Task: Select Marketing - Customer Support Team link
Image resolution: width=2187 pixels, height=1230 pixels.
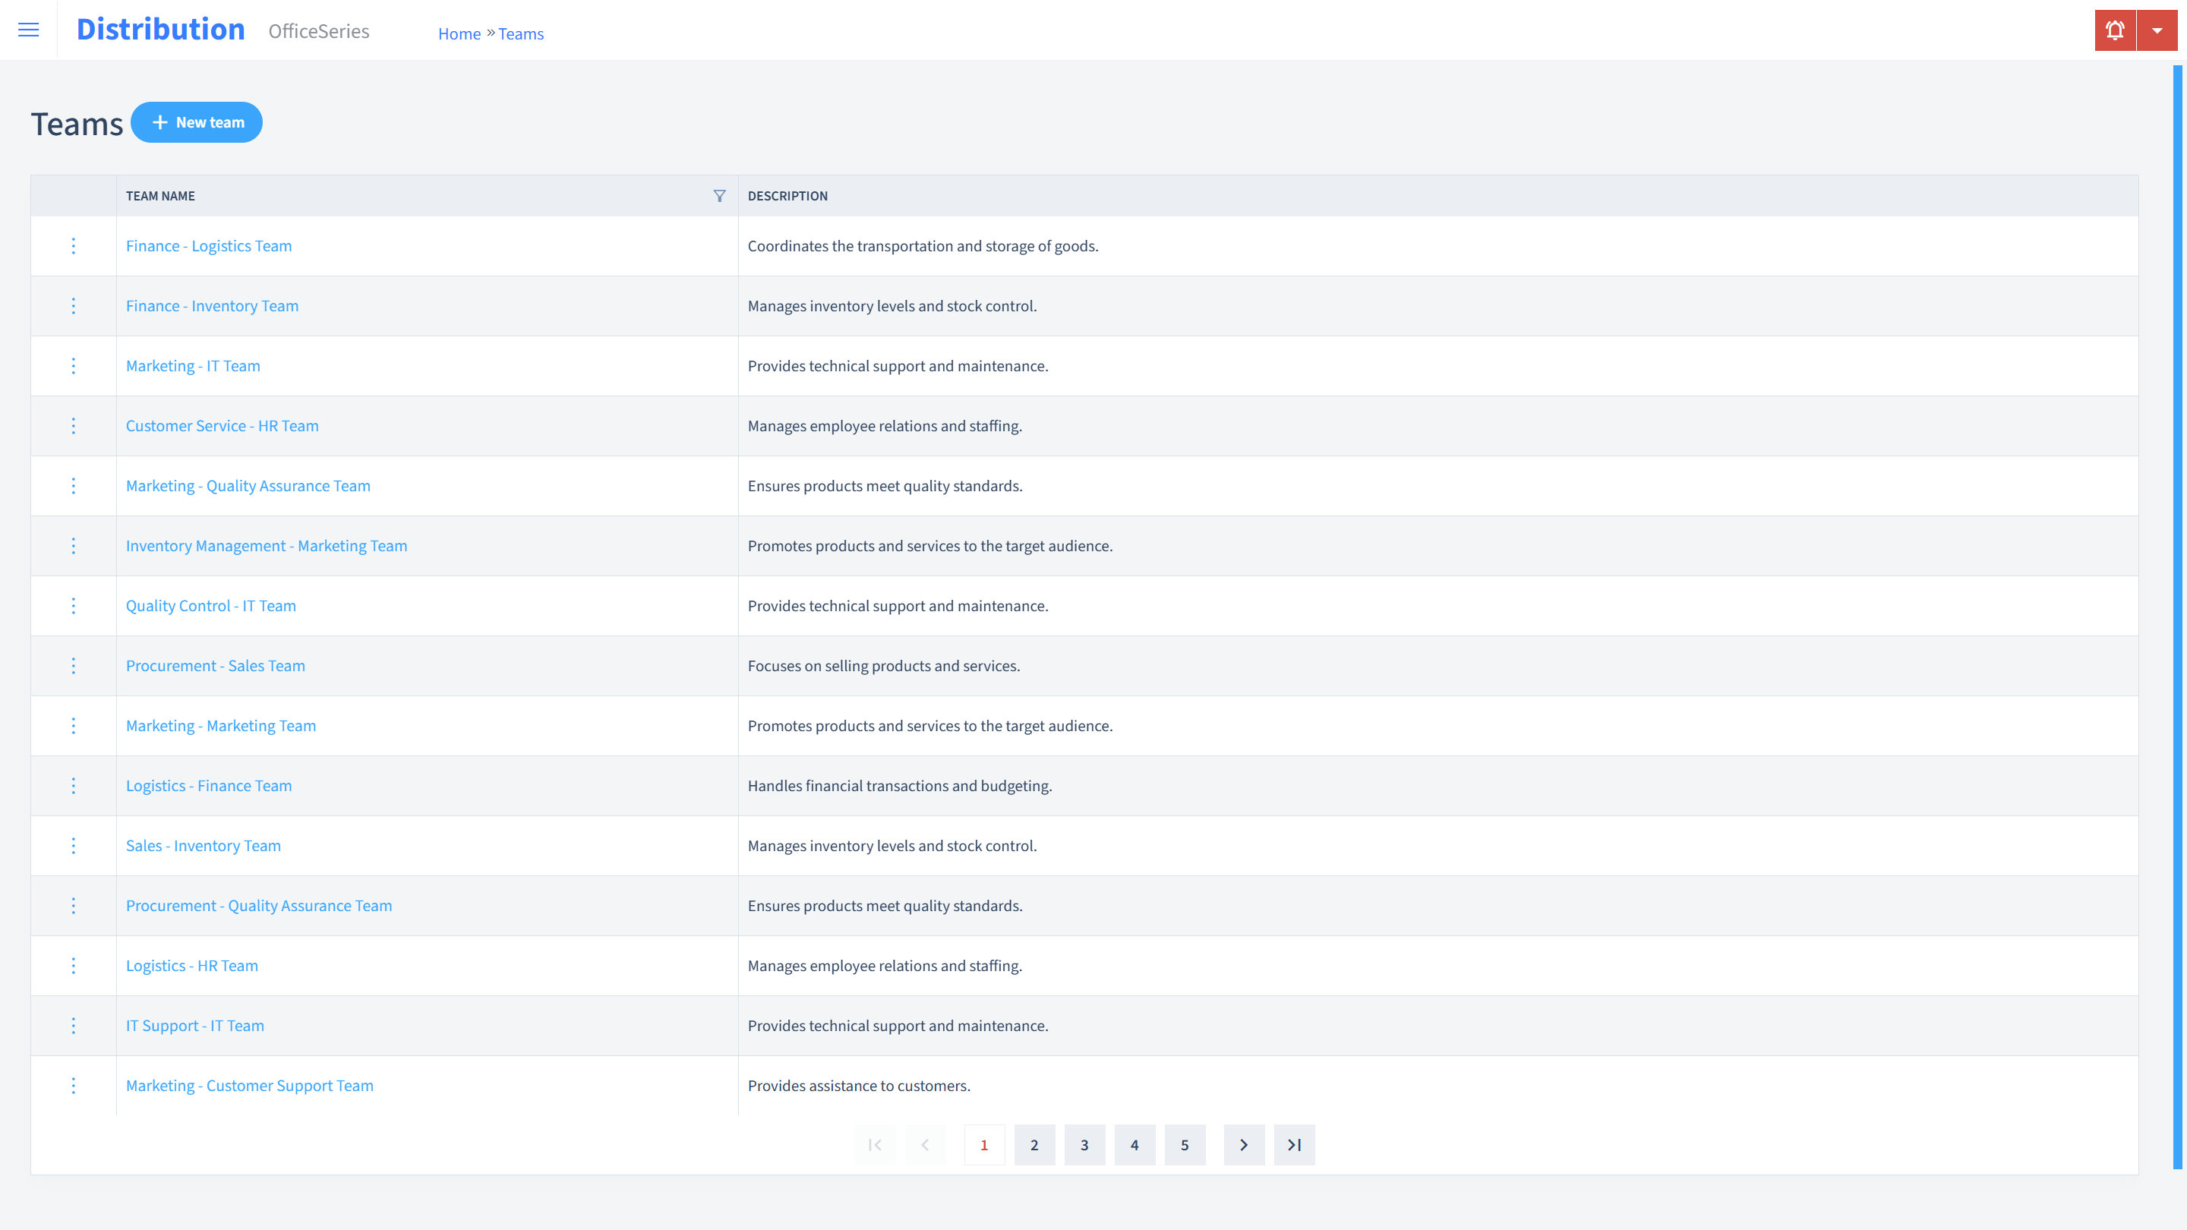Action: (x=249, y=1084)
